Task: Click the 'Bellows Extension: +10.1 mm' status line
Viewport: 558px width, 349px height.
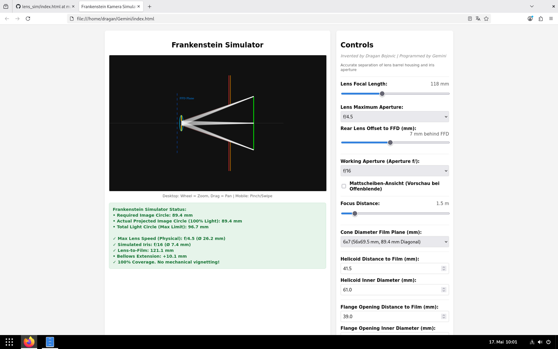Action: [150, 256]
